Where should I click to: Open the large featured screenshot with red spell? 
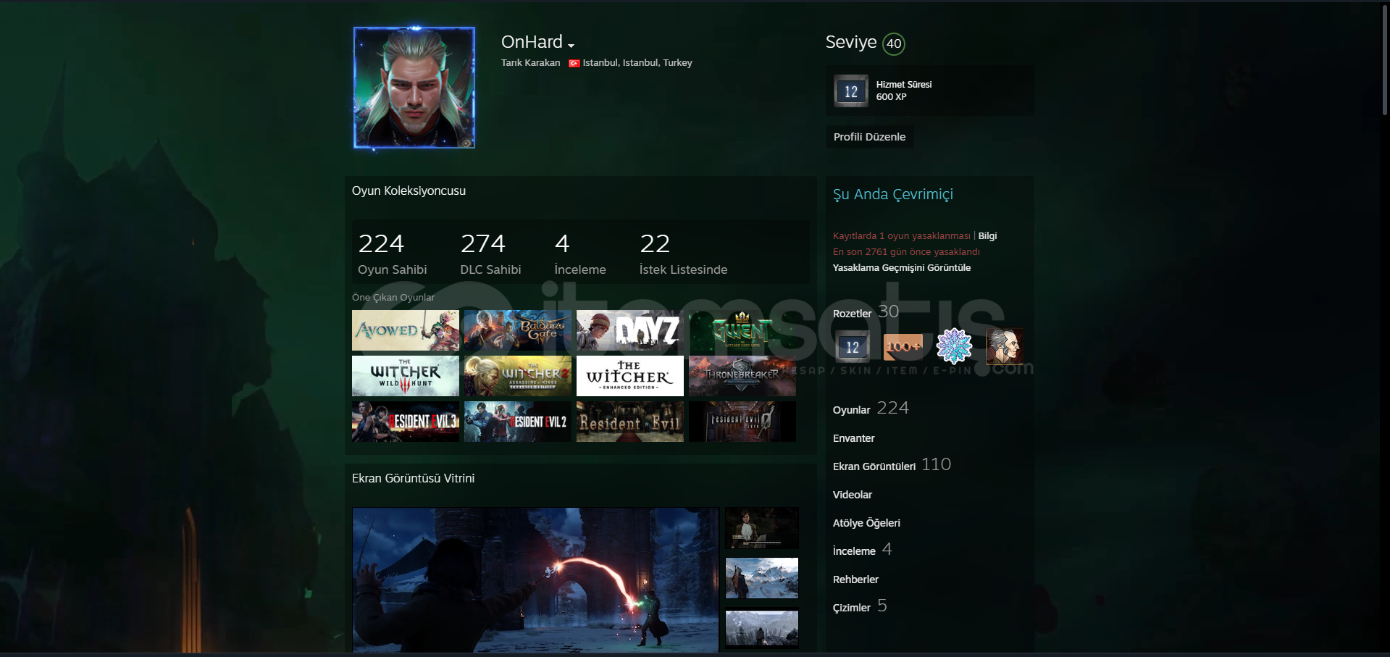[x=535, y=579]
